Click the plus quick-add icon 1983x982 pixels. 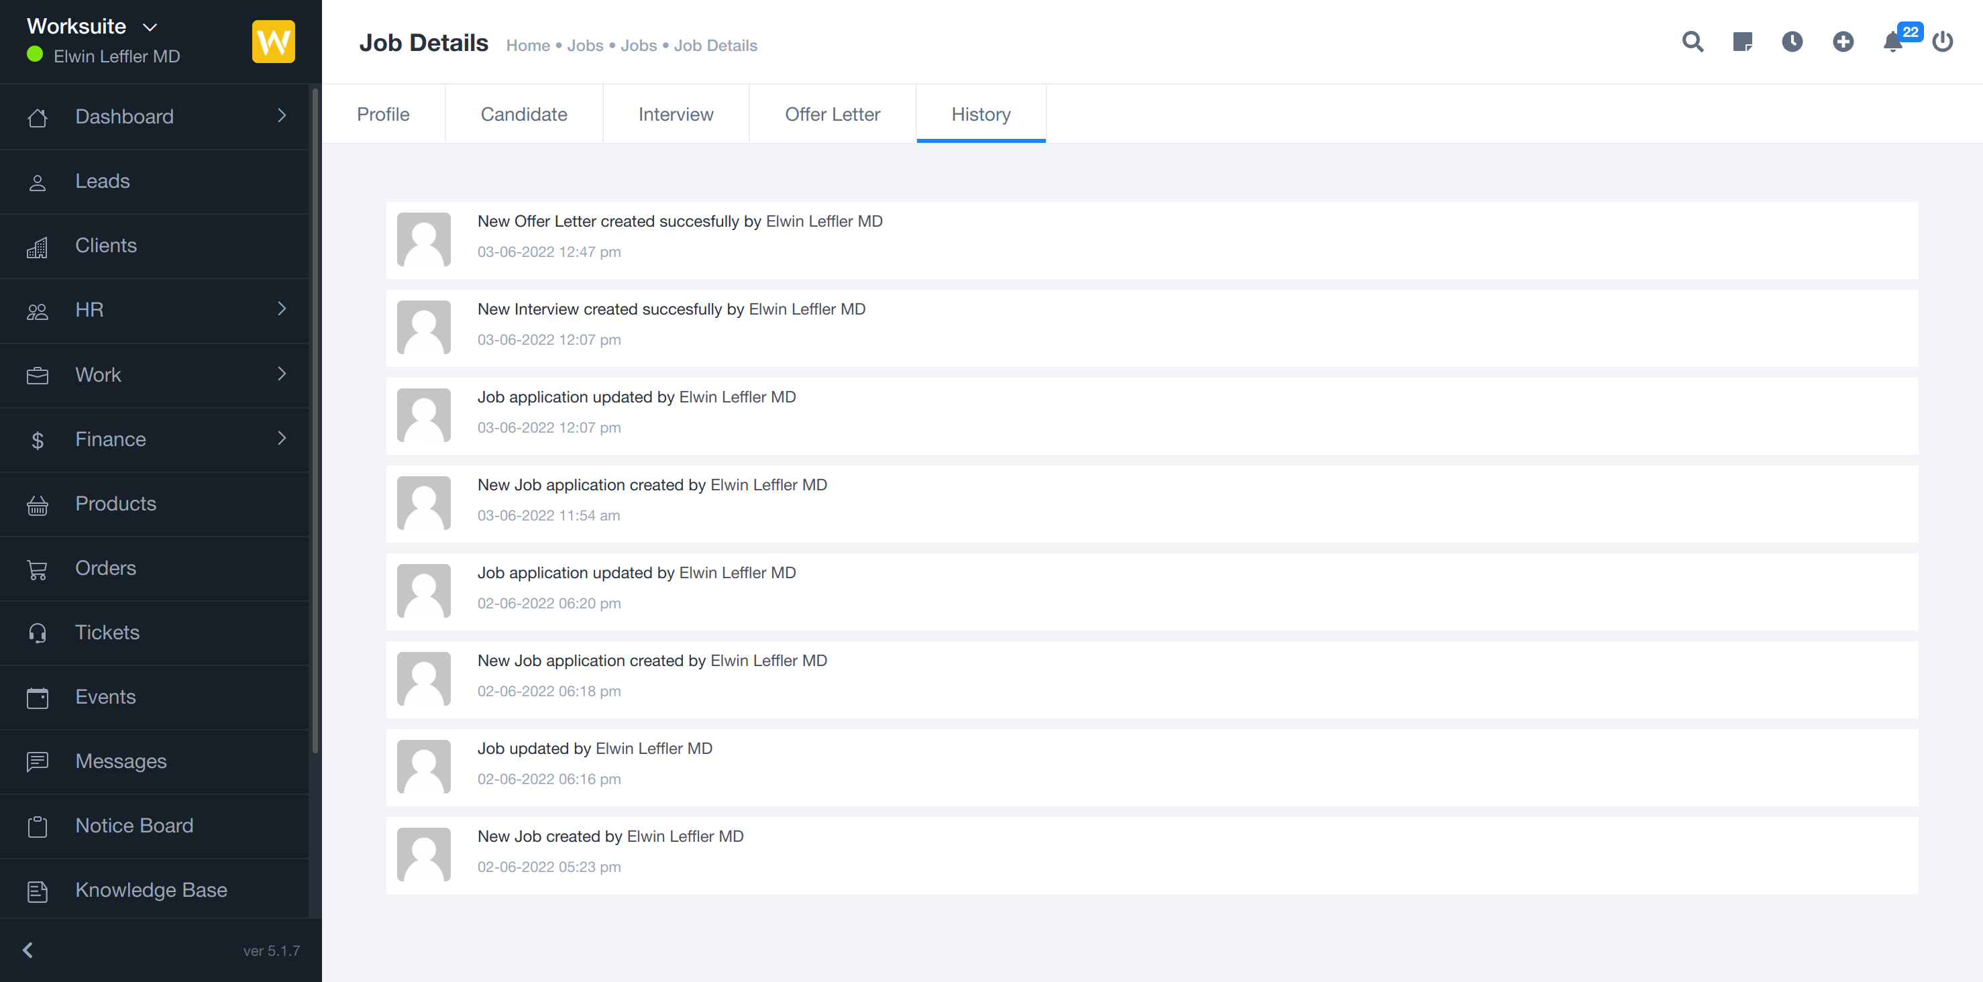pos(1843,42)
